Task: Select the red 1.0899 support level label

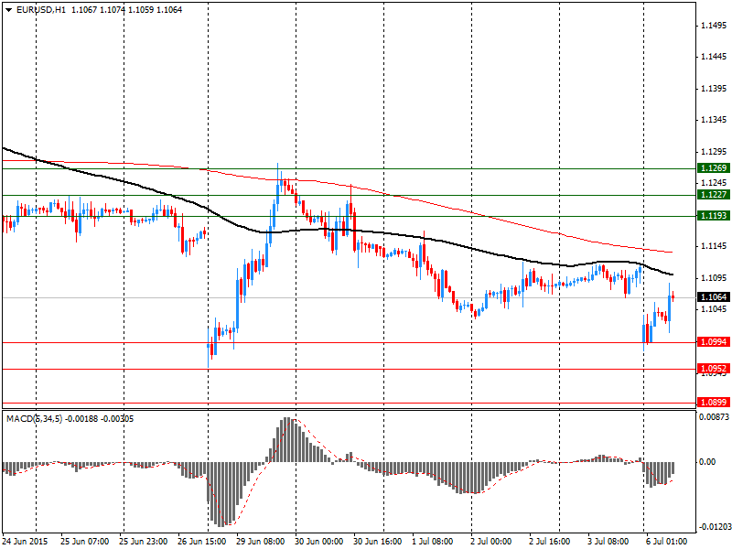Action: (713, 403)
